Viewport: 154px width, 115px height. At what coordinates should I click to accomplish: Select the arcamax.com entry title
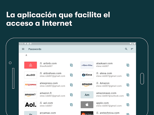click(x=48, y=113)
